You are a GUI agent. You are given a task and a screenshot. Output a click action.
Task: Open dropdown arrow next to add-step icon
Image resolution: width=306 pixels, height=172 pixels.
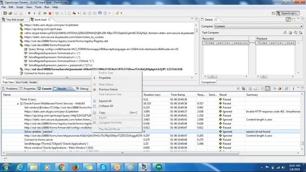[78, 13]
